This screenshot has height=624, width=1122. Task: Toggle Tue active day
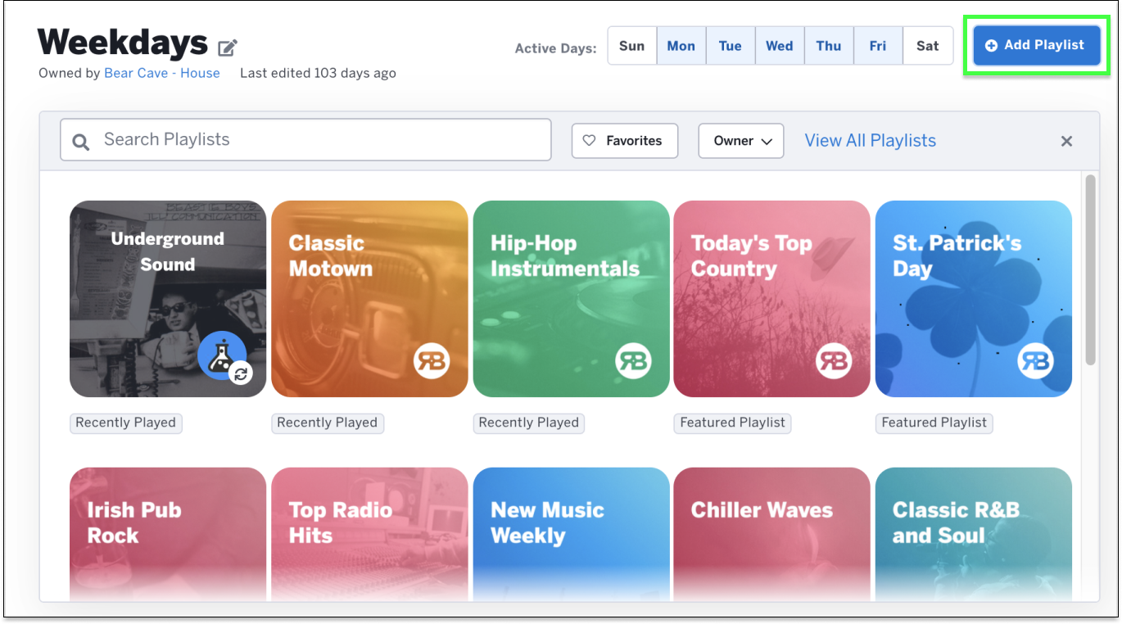coord(731,46)
